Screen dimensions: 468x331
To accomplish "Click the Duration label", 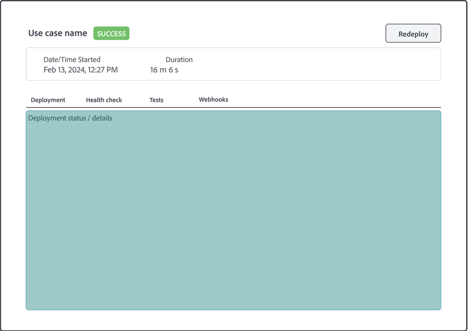I will 179,60.
